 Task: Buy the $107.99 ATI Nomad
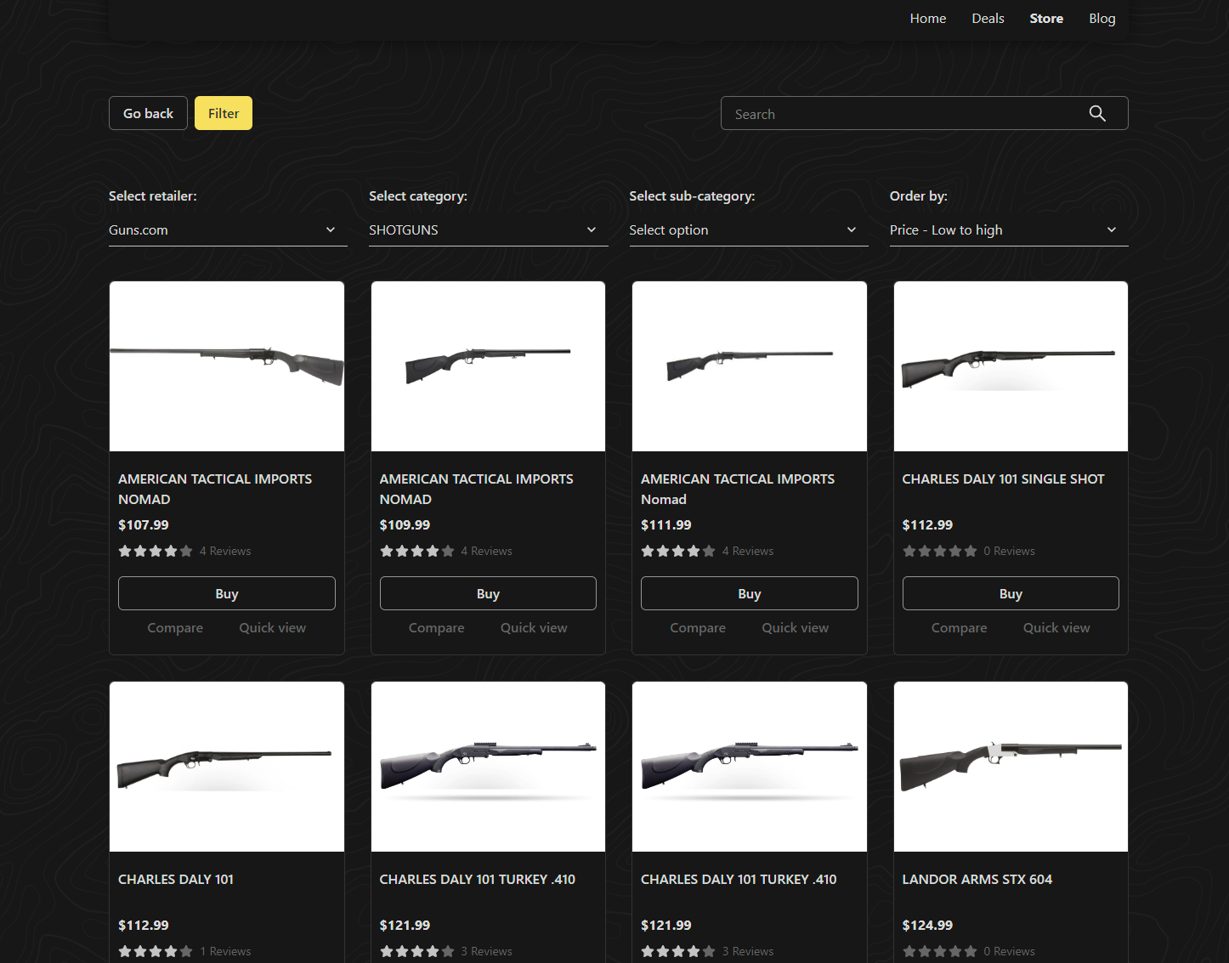pyautogui.click(x=227, y=593)
